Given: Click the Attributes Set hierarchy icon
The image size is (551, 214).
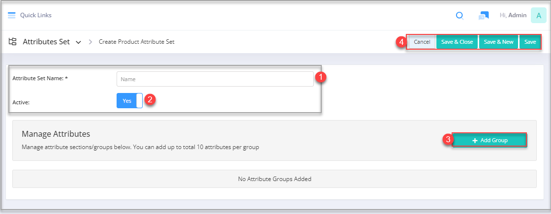Looking at the screenshot, I should (x=13, y=41).
